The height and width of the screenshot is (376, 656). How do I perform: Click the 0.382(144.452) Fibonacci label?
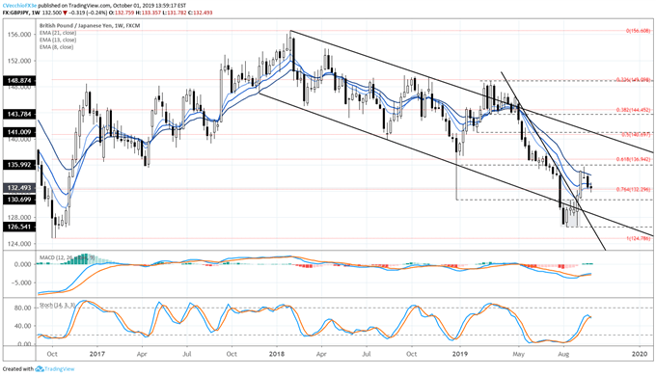pos(634,110)
